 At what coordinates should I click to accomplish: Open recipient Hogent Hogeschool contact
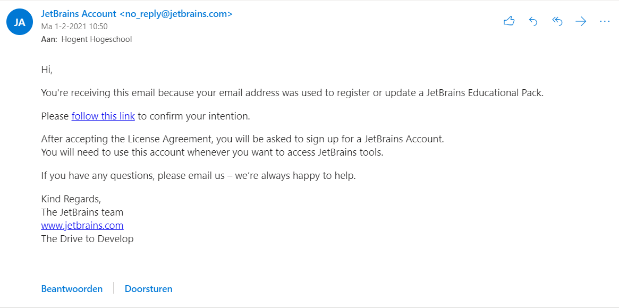click(x=97, y=39)
